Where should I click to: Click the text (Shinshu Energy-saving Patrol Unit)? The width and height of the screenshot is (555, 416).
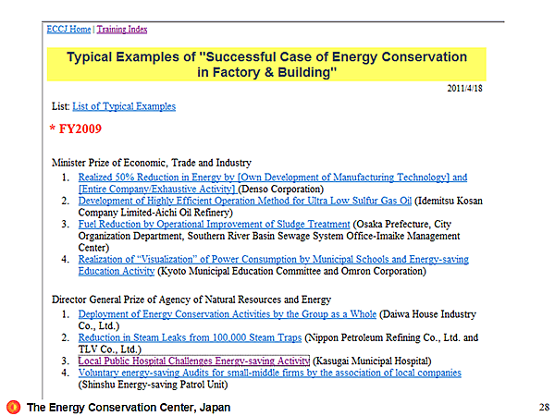pyautogui.click(x=153, y=385)
